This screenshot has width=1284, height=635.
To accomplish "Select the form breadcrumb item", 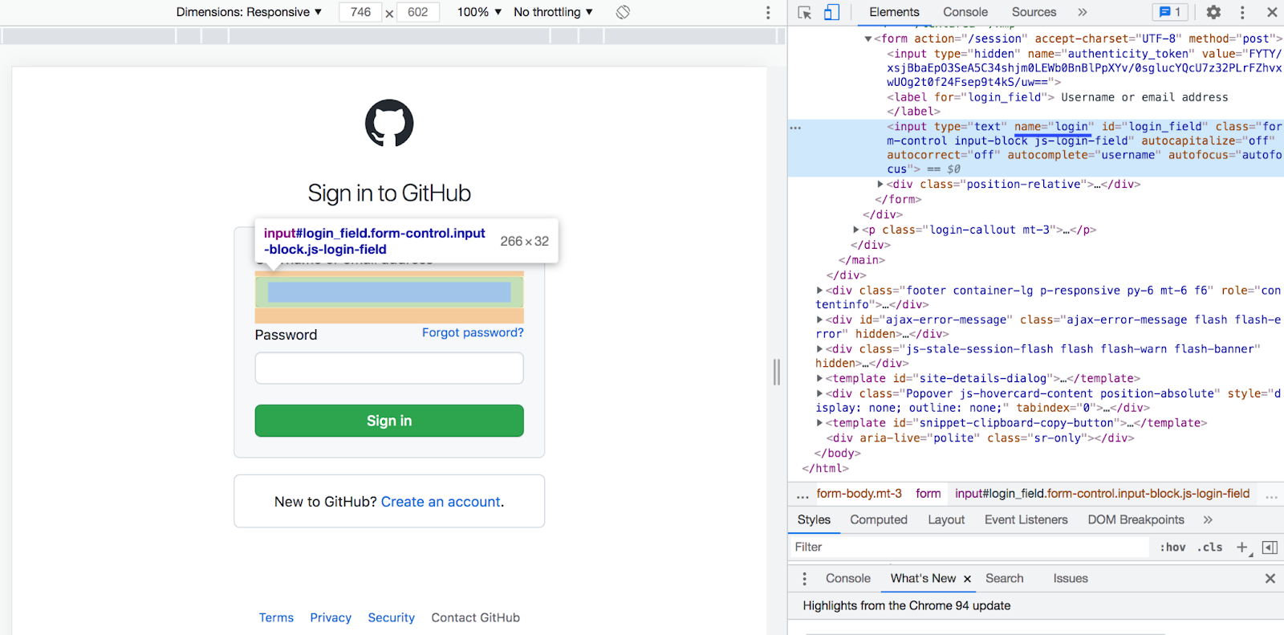I will click(928, 494).
